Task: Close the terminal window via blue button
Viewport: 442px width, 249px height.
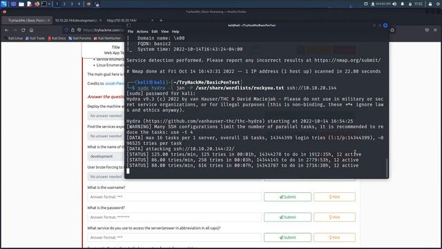Action: [385, 26]
